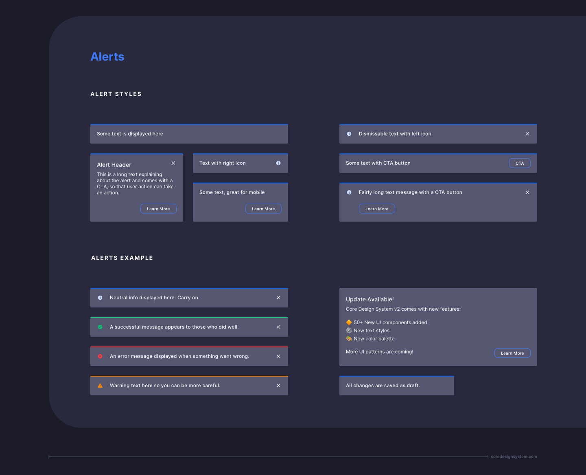Click orange warning triangle icon
Viewport: 586px width, 475px height.
point(100,386)
